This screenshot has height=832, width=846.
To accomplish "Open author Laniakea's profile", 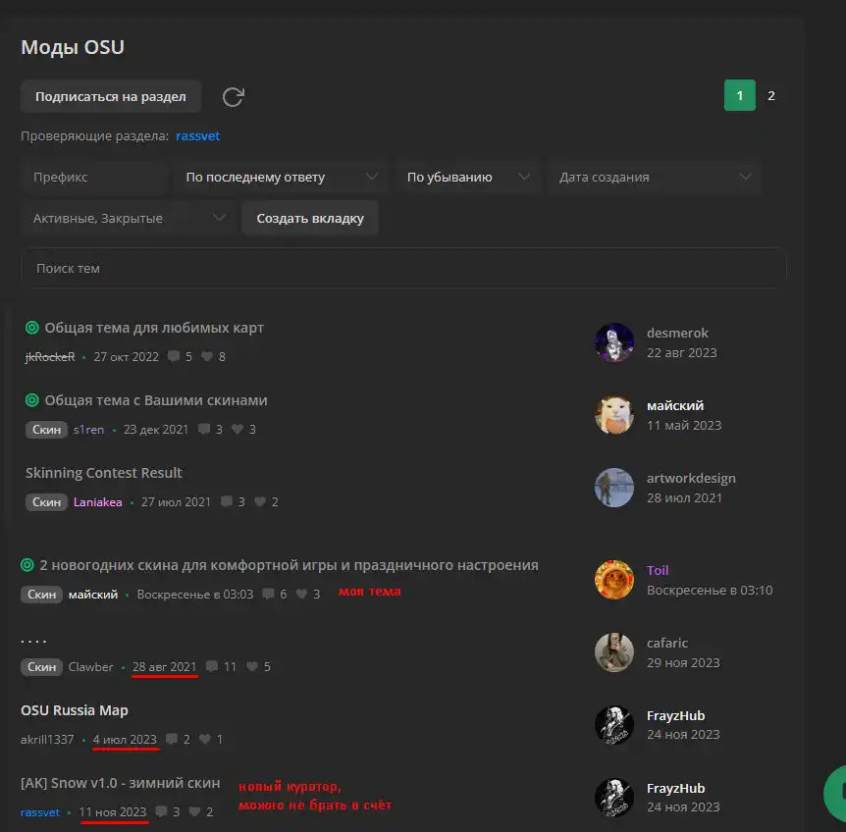I will pos(98,501).
